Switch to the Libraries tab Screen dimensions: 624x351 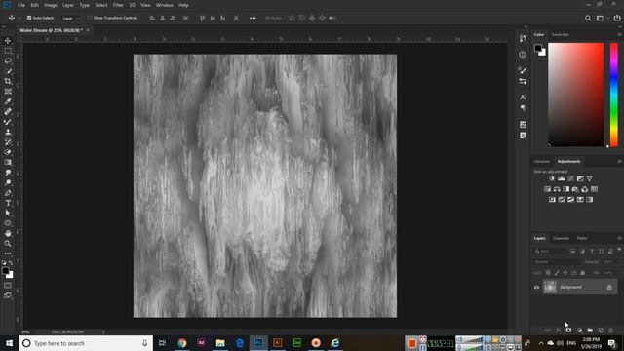542,161
